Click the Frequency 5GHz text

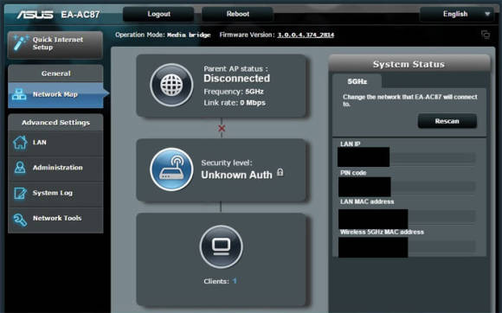coord(234,92)
